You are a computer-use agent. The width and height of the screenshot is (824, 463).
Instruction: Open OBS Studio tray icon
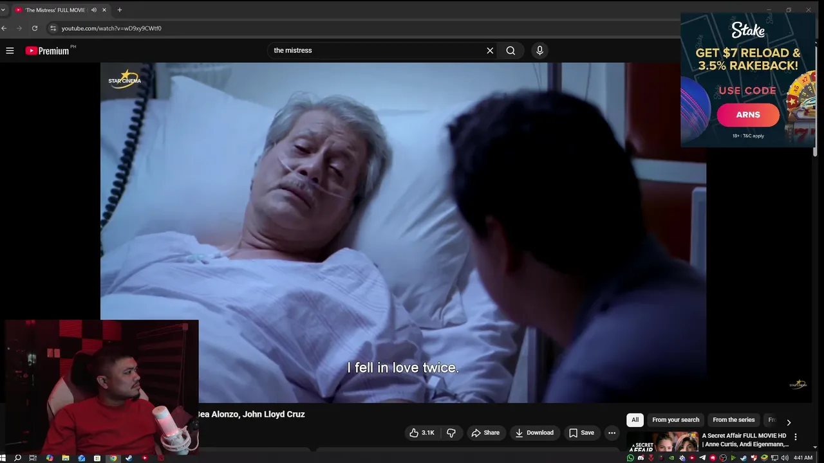tap(723, 458)
